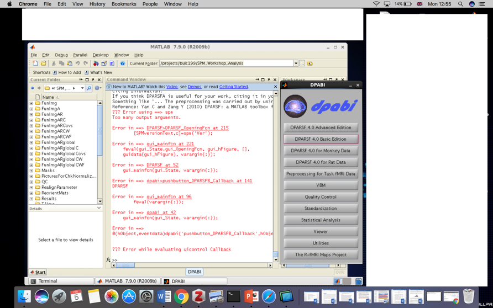Expand the Masks folder
This screenshot has height=308, width=493.
(x=32, y=171)
